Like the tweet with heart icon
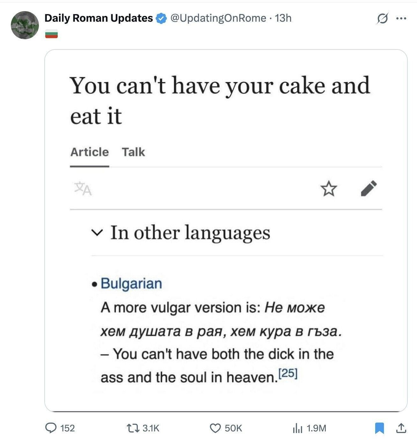 tap(215, 428)
